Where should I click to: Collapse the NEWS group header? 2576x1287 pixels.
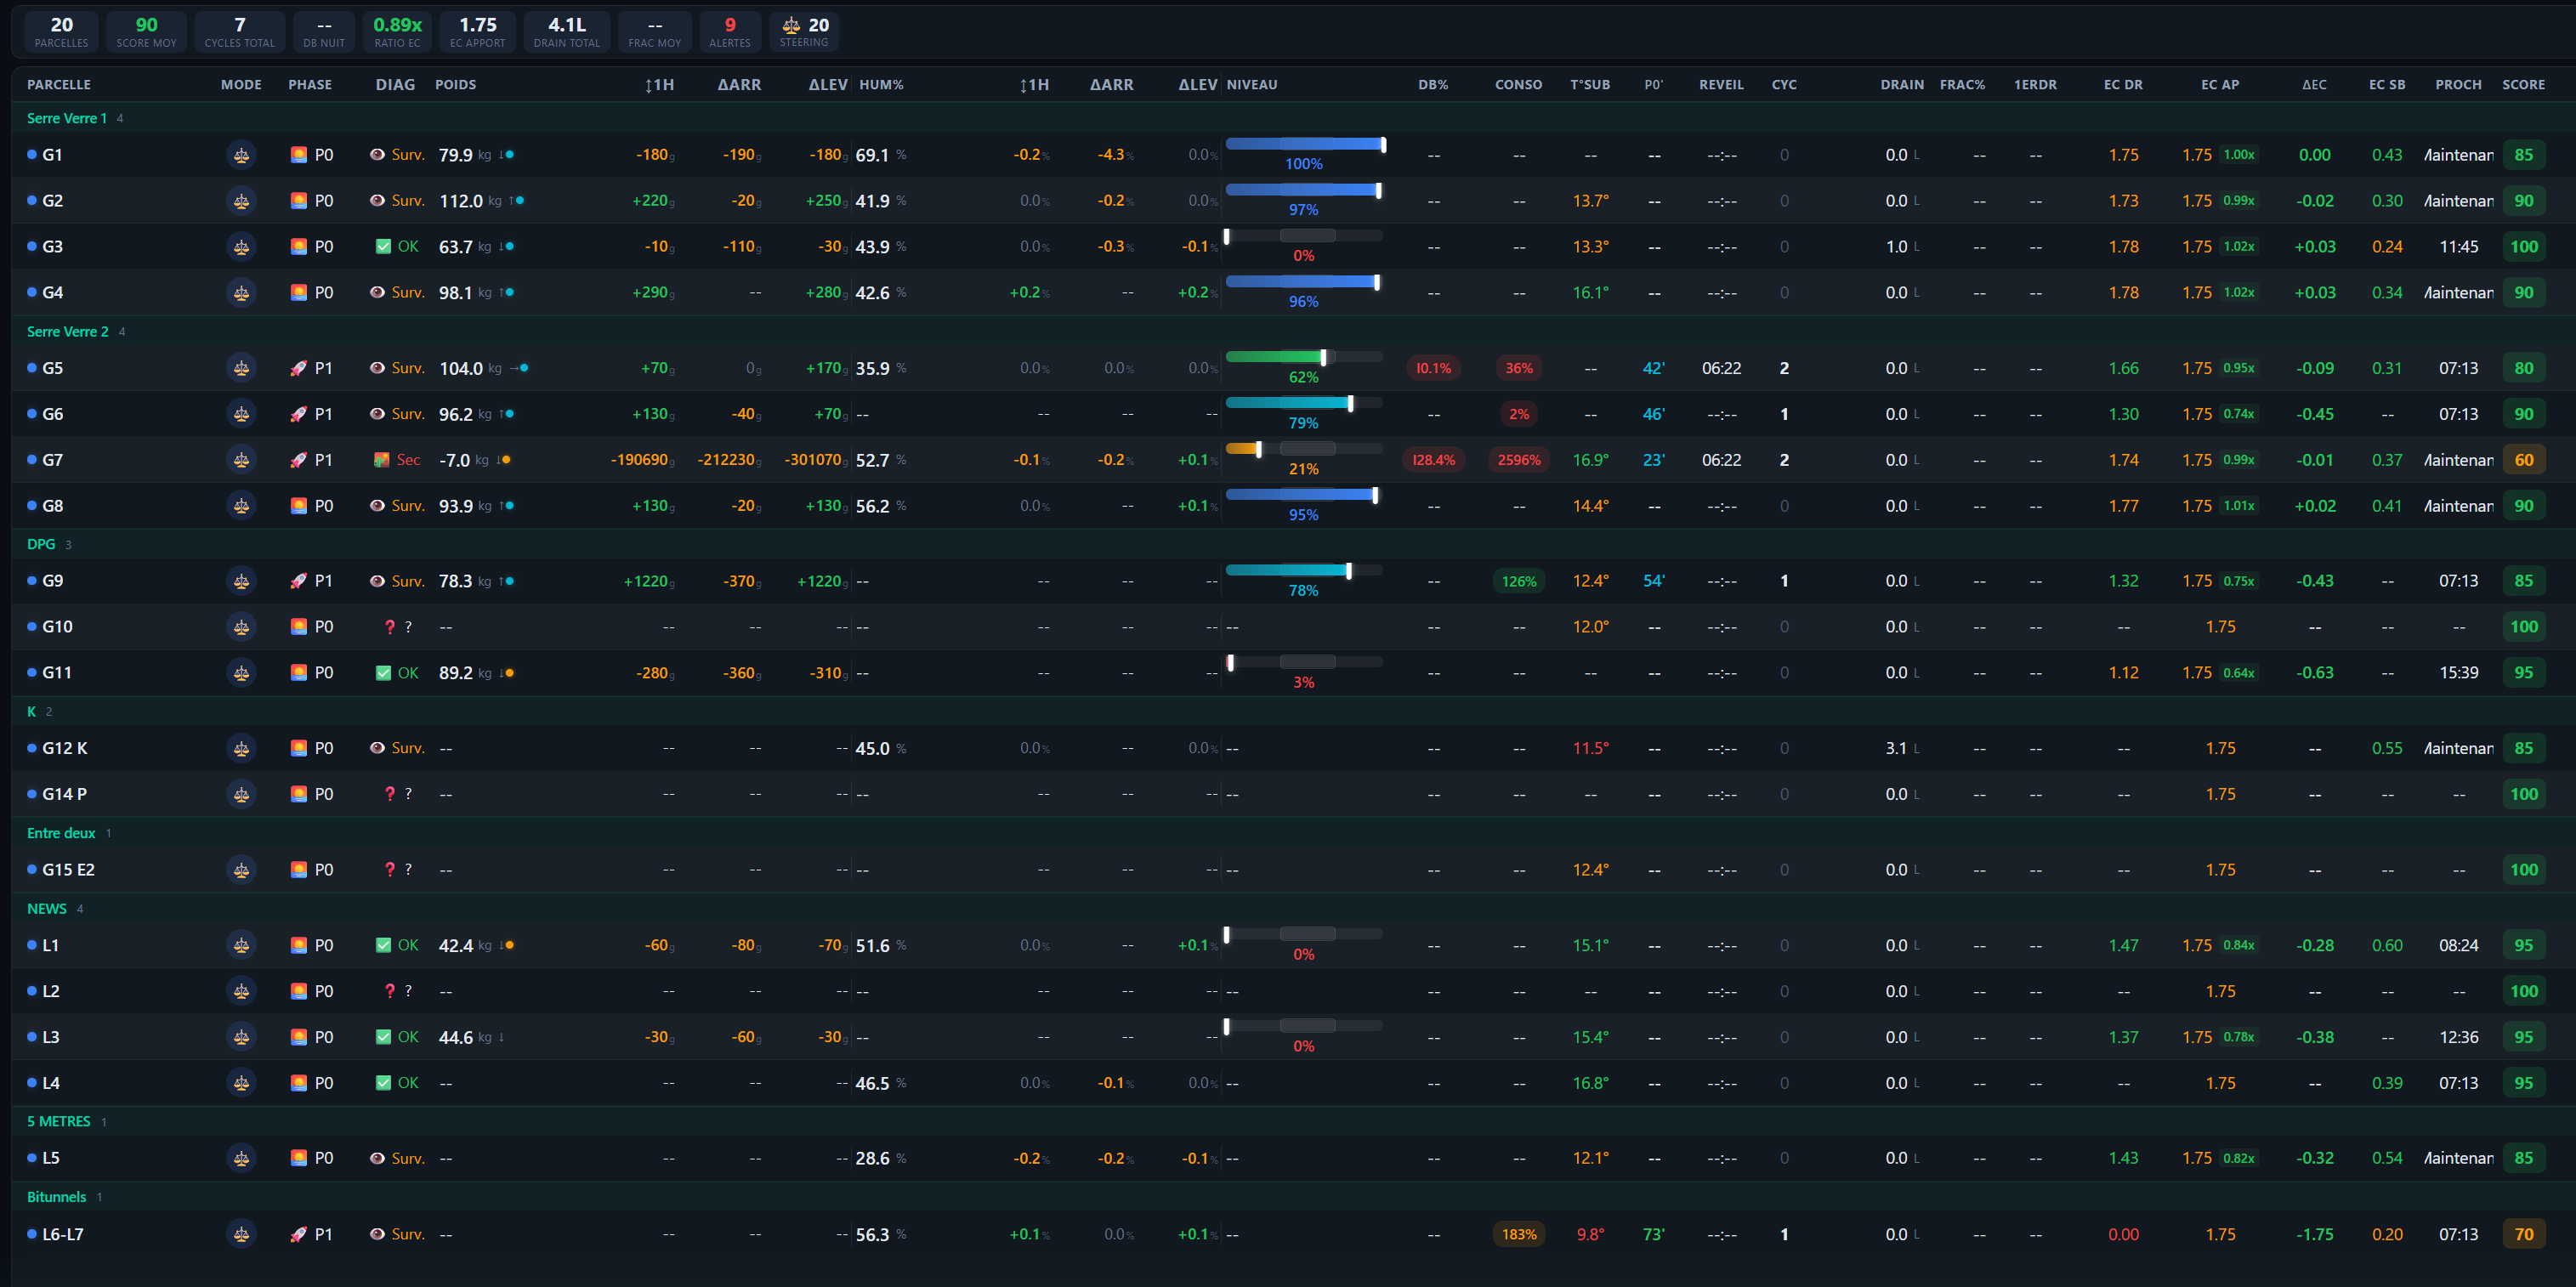point(47,908)
